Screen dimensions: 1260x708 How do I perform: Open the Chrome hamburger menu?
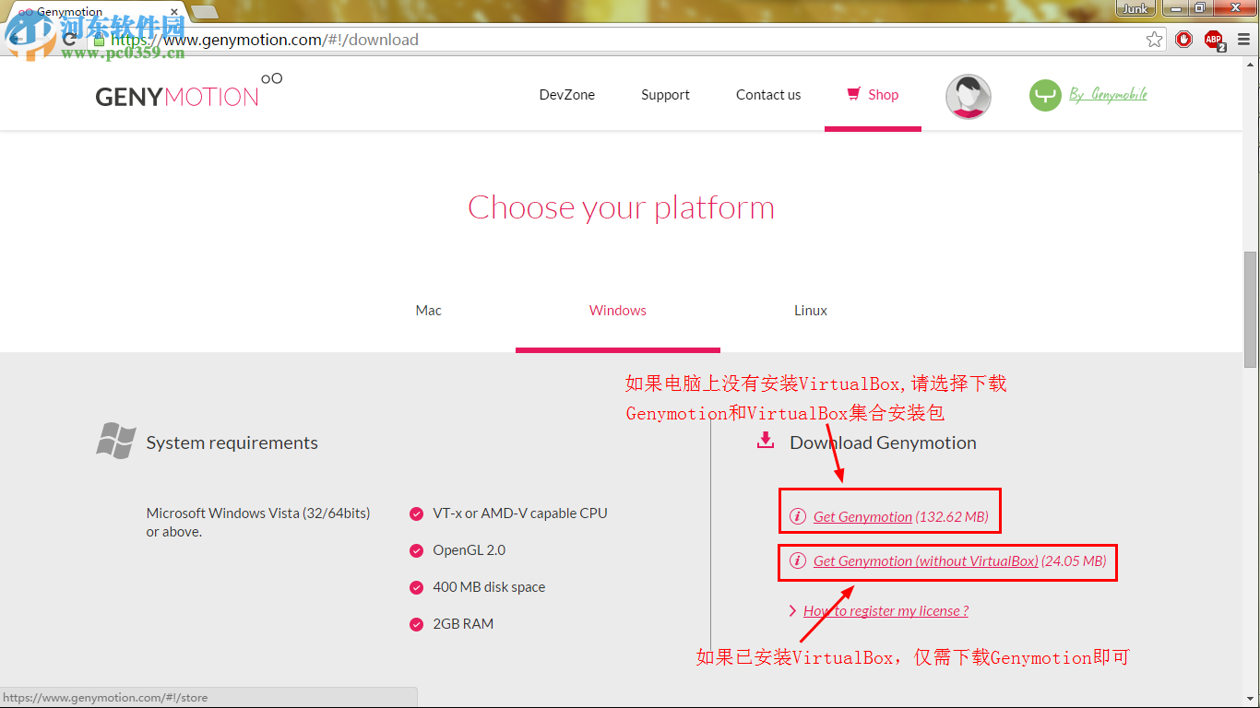[1244, 40]
